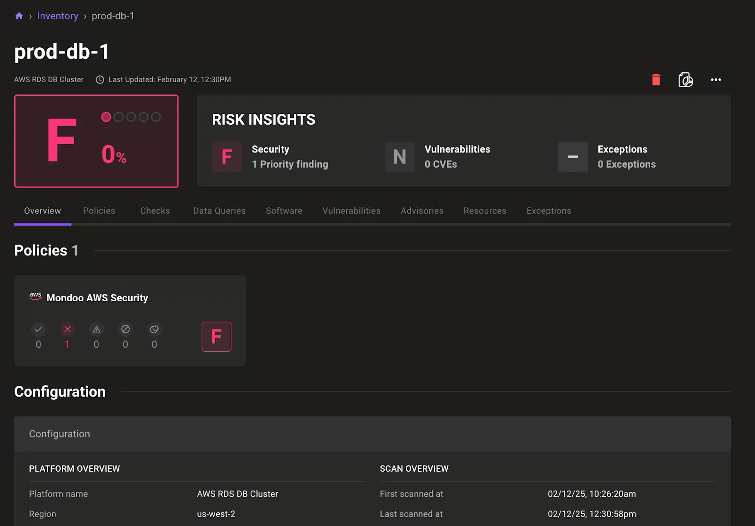
Task: Click the Exceptions dash badge icon
Action: [x=572, y=157]
